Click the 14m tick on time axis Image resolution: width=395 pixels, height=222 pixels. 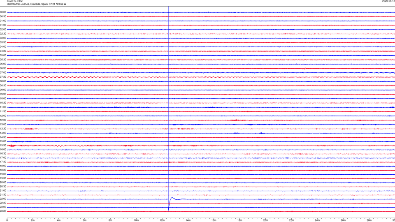coord(188,220)
